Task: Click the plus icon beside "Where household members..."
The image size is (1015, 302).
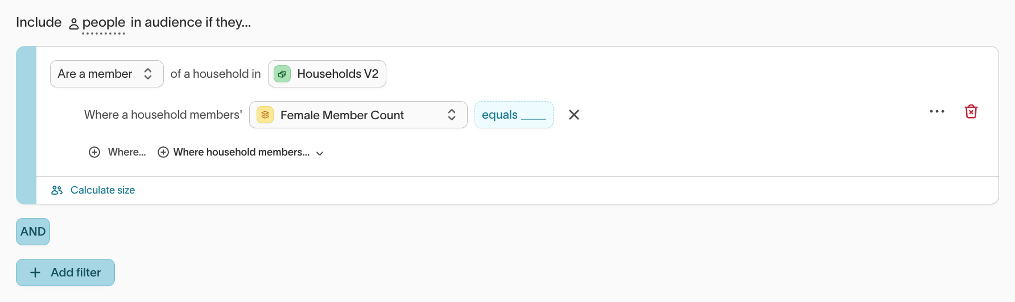Action: 163,152
